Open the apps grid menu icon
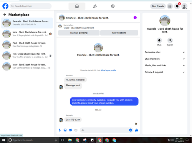 (170, 6)
